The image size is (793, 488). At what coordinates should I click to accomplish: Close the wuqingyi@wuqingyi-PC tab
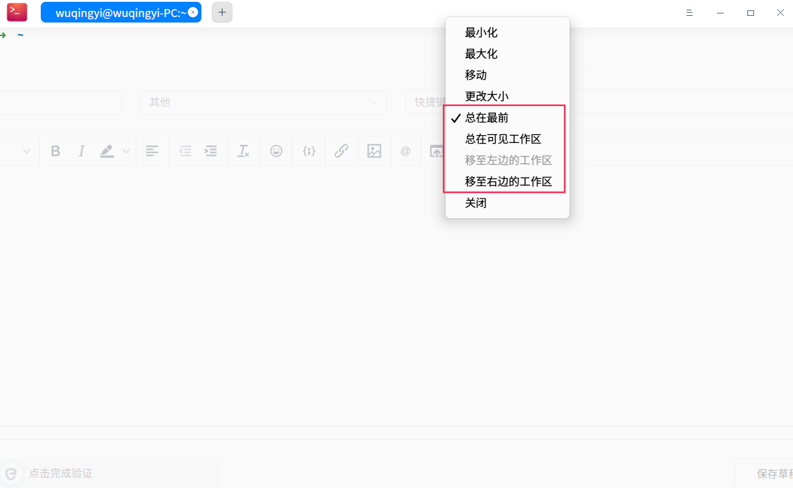[193, 12]
